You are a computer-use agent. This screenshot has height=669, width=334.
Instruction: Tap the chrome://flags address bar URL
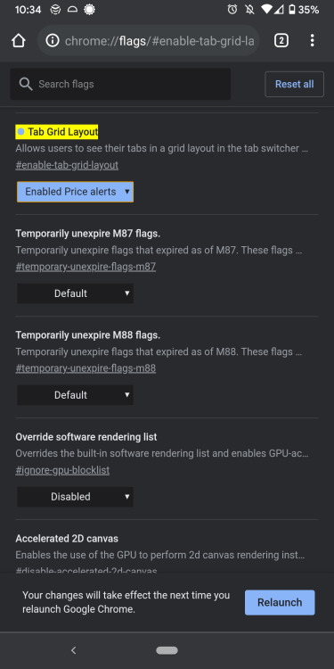pyautogui.click(x=159, y=41)
